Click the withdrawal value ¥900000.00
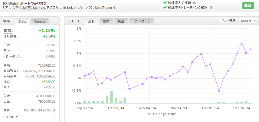This screenshot has width=259, height=122. pyautogui.click(x=47, y=101)
